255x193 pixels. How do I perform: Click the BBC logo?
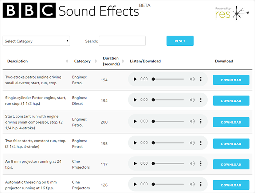point(29,11)
